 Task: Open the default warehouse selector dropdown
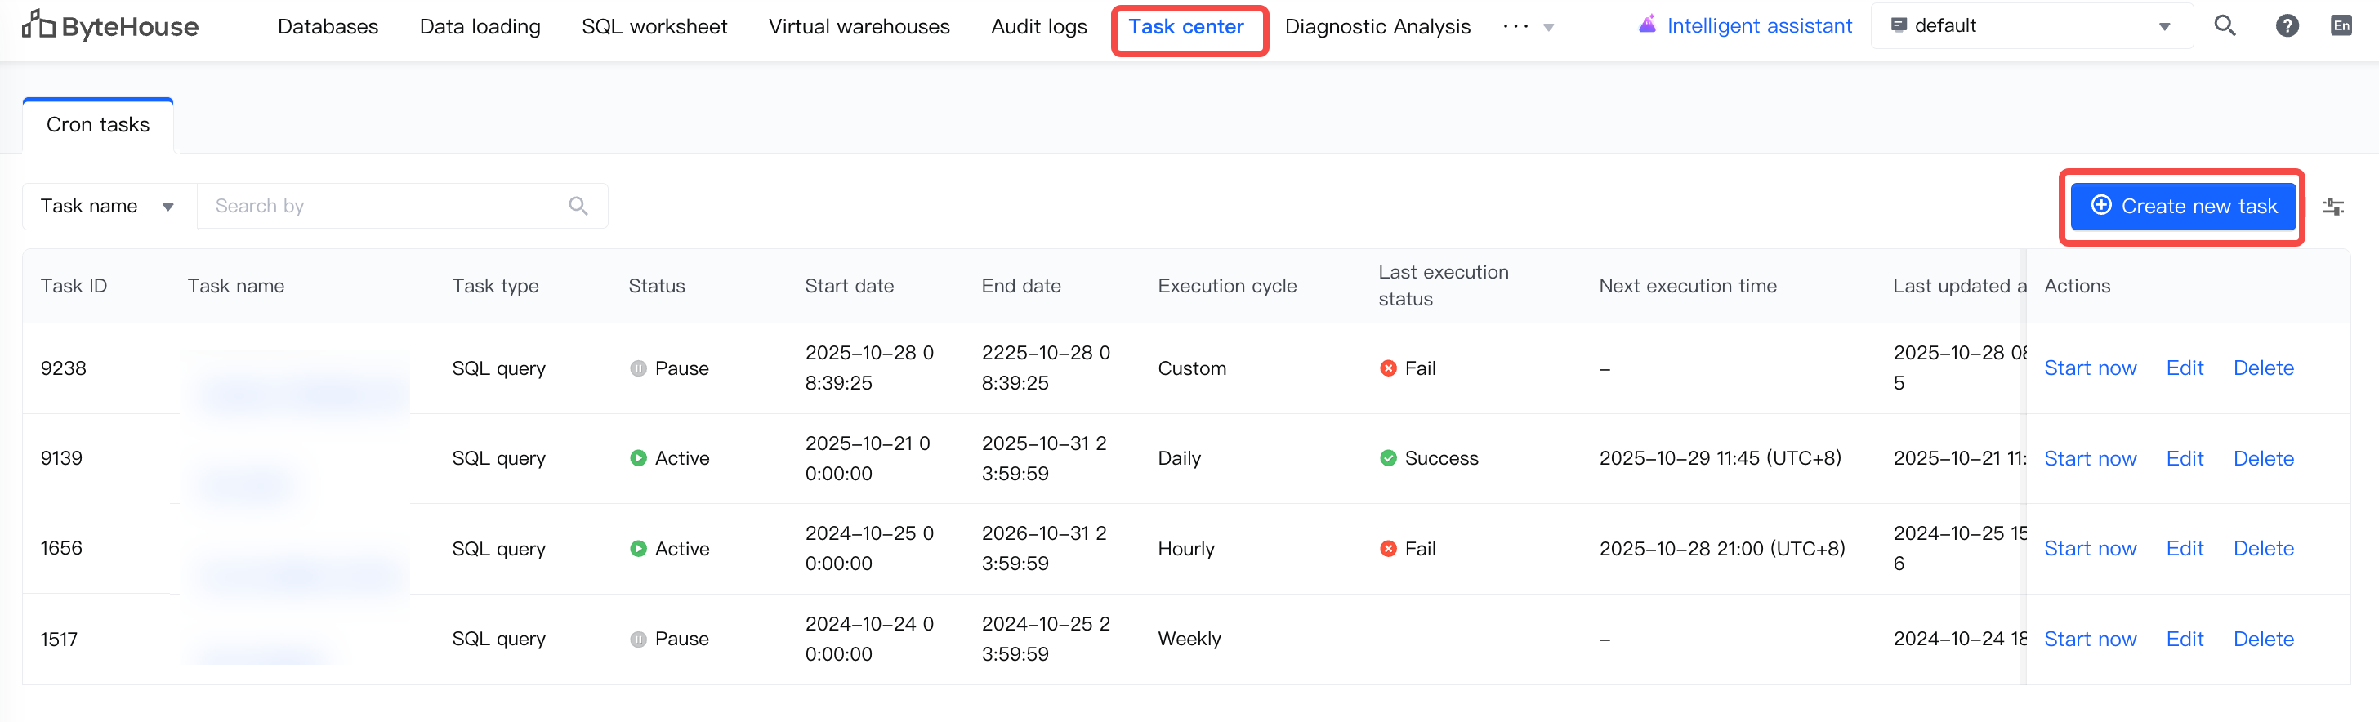2030,26
